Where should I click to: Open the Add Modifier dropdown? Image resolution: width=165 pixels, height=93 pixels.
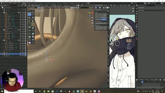[151, 10]
